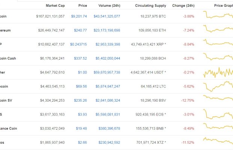This screenshot has width=233, height=150.
Task: Open Bitcoin price link $9,201.74
Action: (79, 16)
